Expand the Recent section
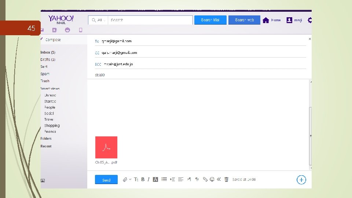Viewport: 352px width, 198px height. [x=46, y=146]
